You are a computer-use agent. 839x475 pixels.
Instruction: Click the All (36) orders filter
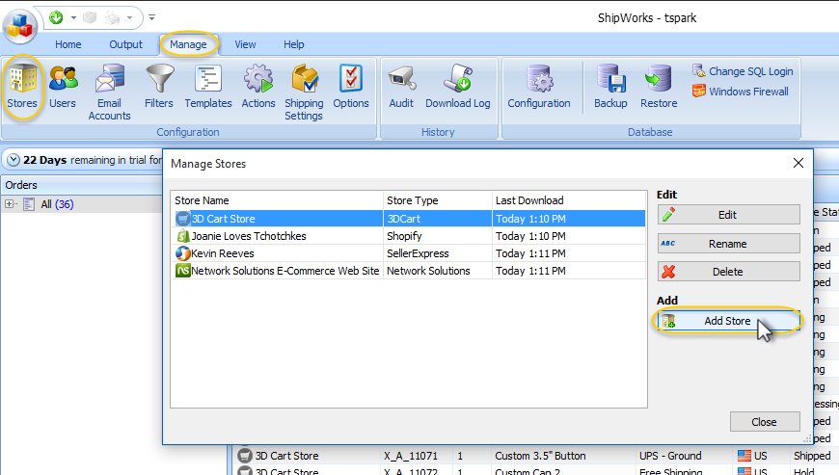(57, 204)
